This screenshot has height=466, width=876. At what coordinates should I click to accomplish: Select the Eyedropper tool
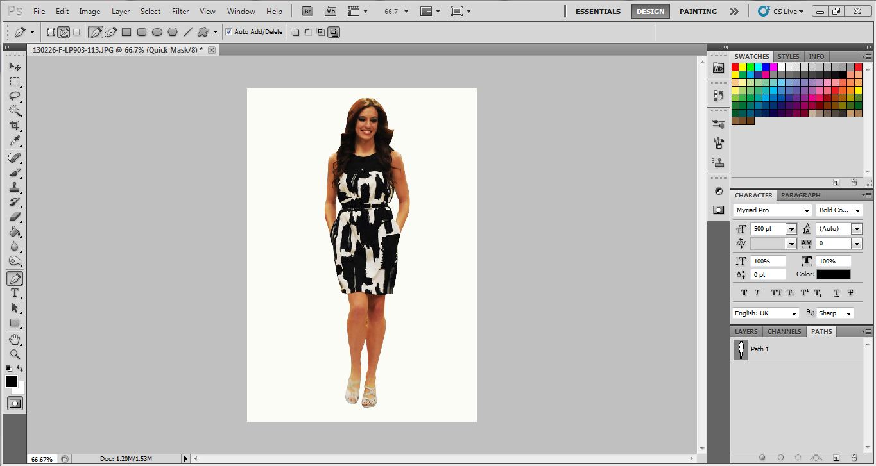coord(15,140)
